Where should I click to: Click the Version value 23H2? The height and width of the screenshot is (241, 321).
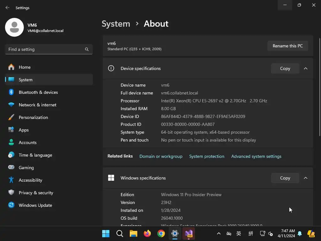pyautogui.click(x=166, y=202)
